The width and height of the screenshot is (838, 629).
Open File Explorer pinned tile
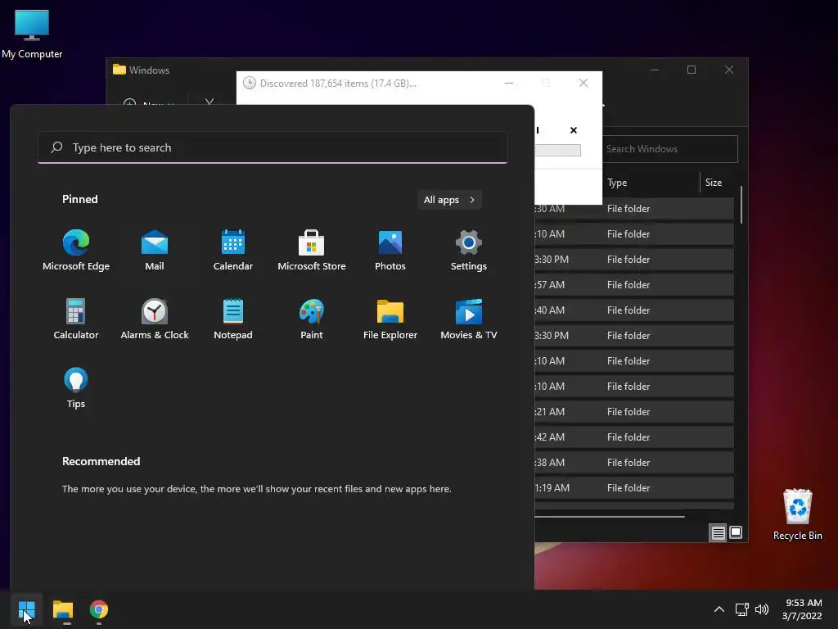tap(390, 319)
